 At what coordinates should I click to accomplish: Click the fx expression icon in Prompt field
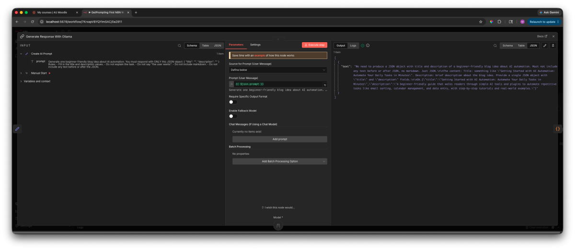pyautogui.click(x=231, y=84)
